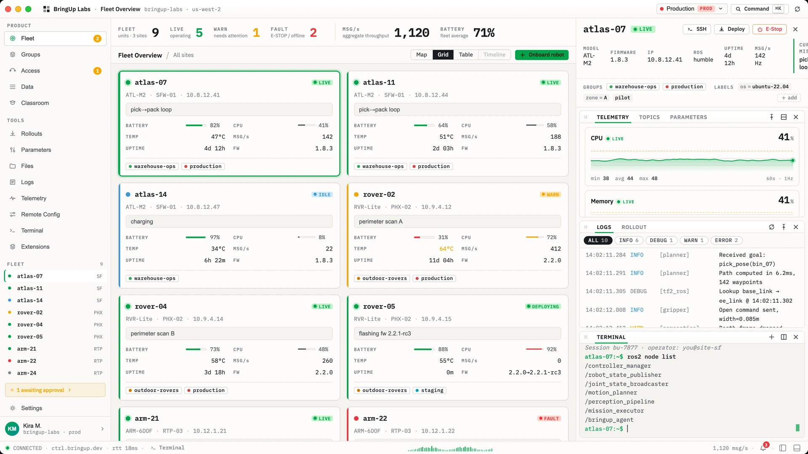Open the Production environment dropdown
The height and width of the screenshot is (454, 808).
692,9
